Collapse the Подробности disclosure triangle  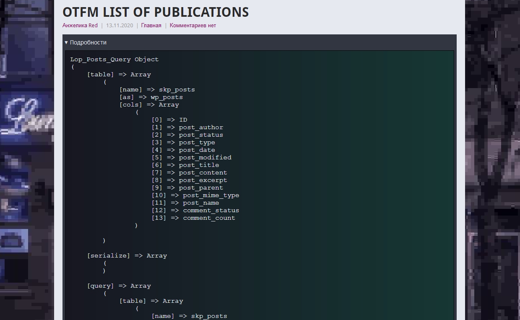66,42
